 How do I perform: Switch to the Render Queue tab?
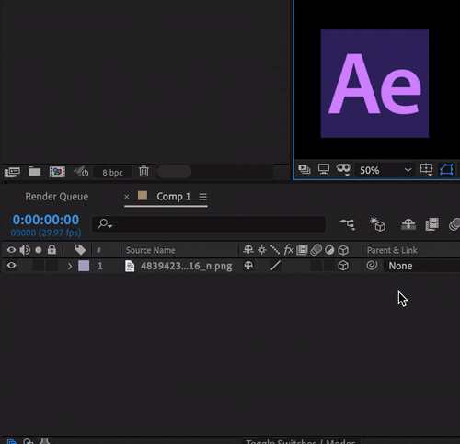pos(57,197)
